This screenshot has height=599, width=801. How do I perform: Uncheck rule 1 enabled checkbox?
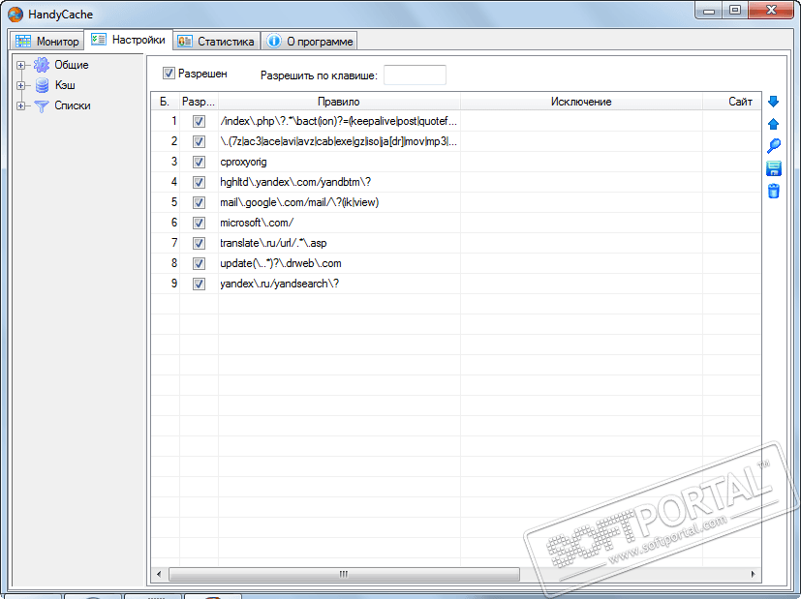199,121
